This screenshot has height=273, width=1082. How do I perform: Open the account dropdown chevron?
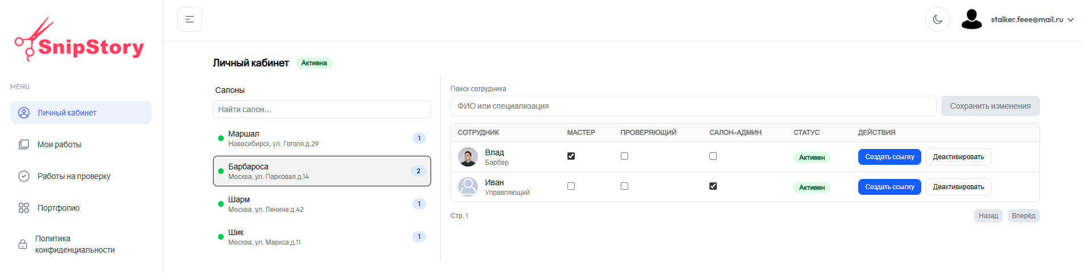(x=1071, y=20)
